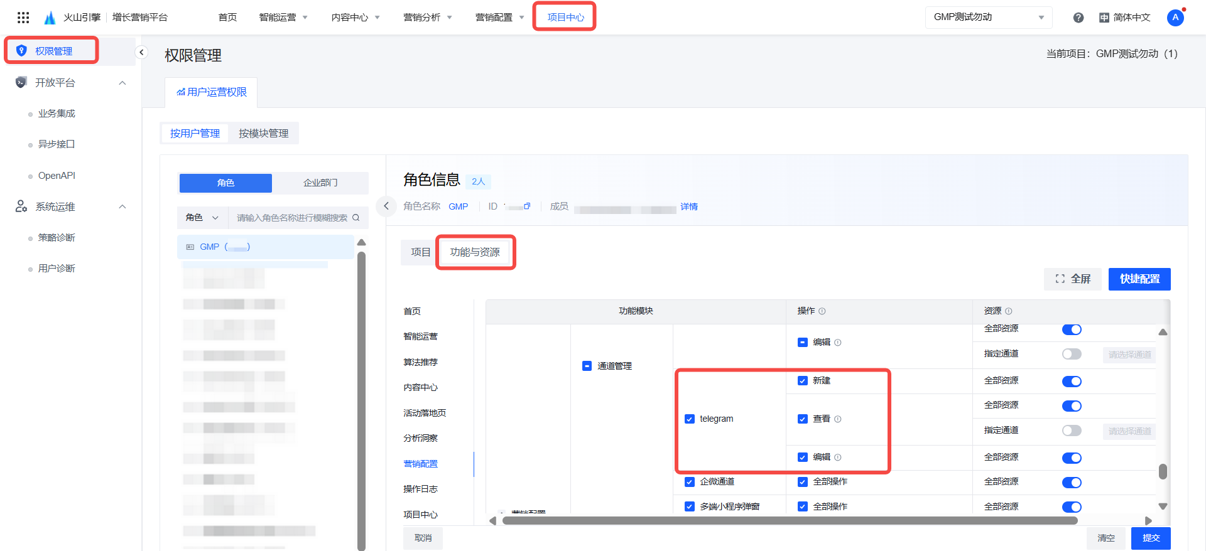Click the user avatar icon
This screenshot has width=1206, height=551.
(x=1175, y=18)
